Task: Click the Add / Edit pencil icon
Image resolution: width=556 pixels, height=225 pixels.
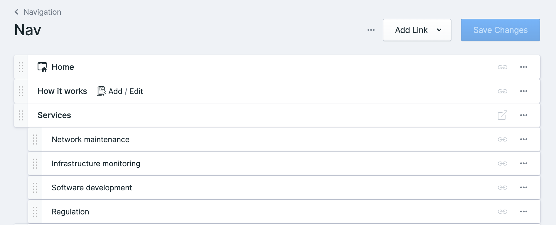Action: pyautogui.click(x=101, y=91)
